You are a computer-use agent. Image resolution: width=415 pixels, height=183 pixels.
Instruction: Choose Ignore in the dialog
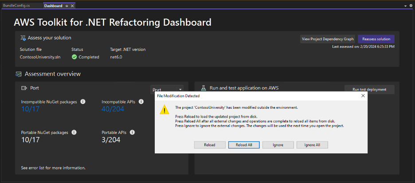click(278, 145)
